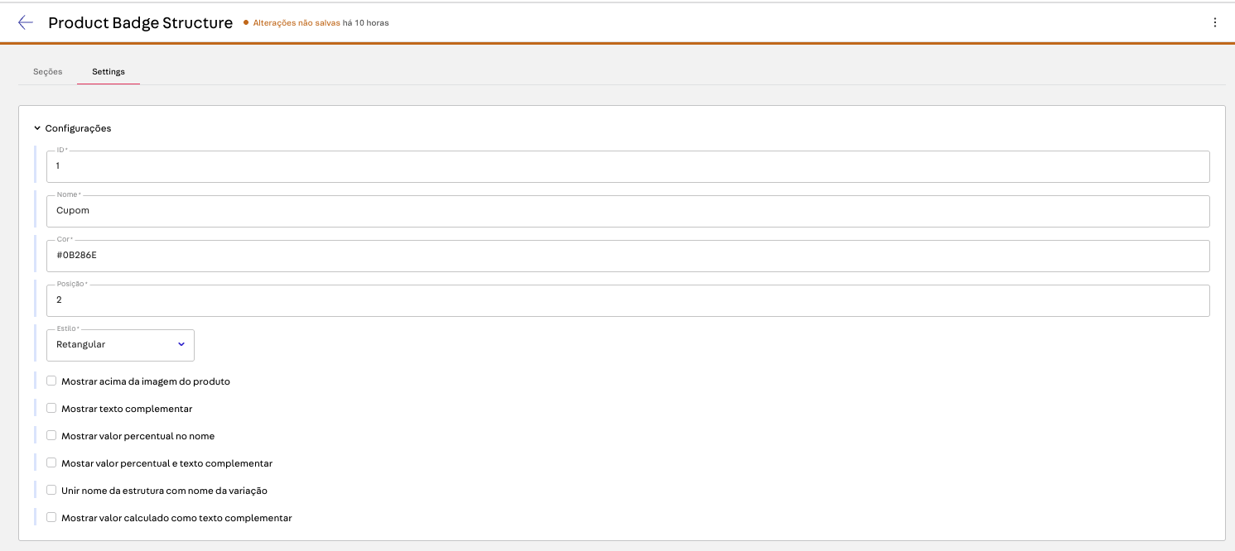Switch to the Seções tab
This screenshot has width=1235, height=551.
pos(47,72)
